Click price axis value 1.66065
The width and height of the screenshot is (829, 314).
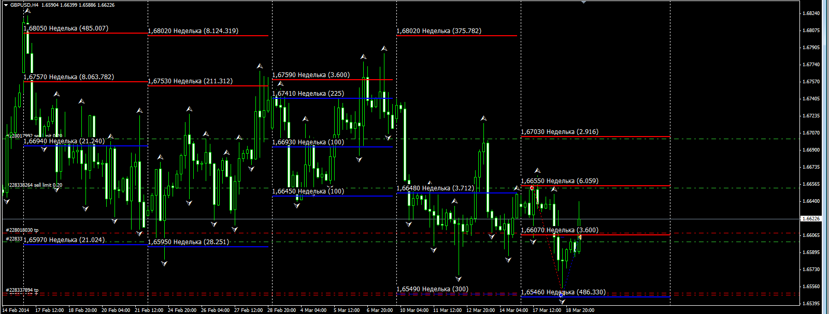(811, 235)
